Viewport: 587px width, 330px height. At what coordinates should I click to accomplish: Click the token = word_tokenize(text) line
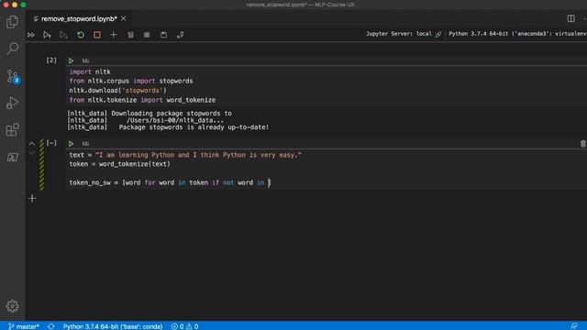pos(120,164)
